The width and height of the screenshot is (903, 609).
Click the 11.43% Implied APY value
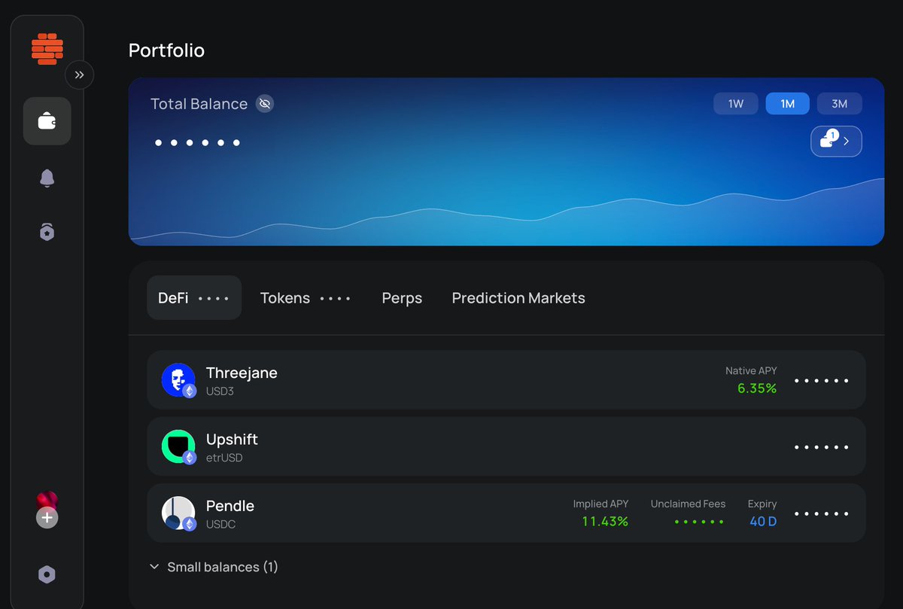pos(605,522)
